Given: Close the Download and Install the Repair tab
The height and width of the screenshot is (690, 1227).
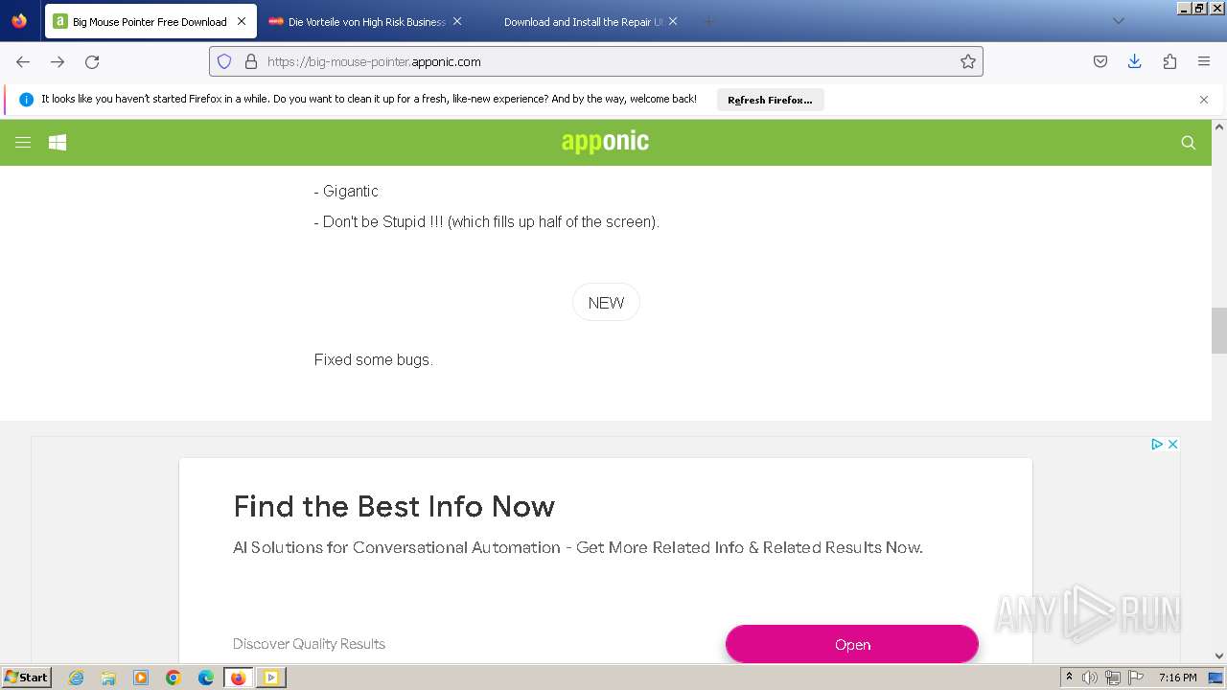Looking at the screenshot, I should click(673, 21).
